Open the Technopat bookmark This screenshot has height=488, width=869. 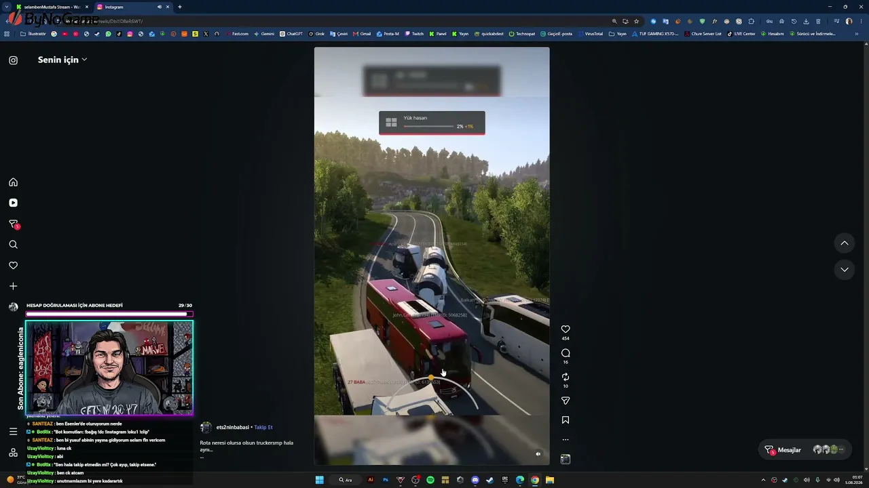point(523,34)
